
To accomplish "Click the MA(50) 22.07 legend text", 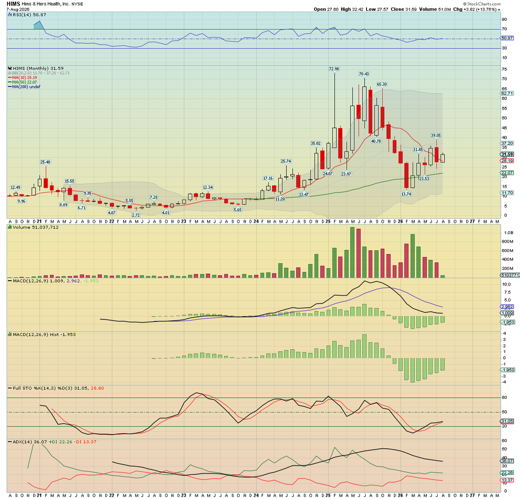I will 24,82.
